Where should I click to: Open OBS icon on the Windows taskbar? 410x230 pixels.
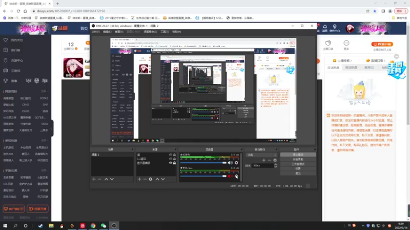point(114,225)
